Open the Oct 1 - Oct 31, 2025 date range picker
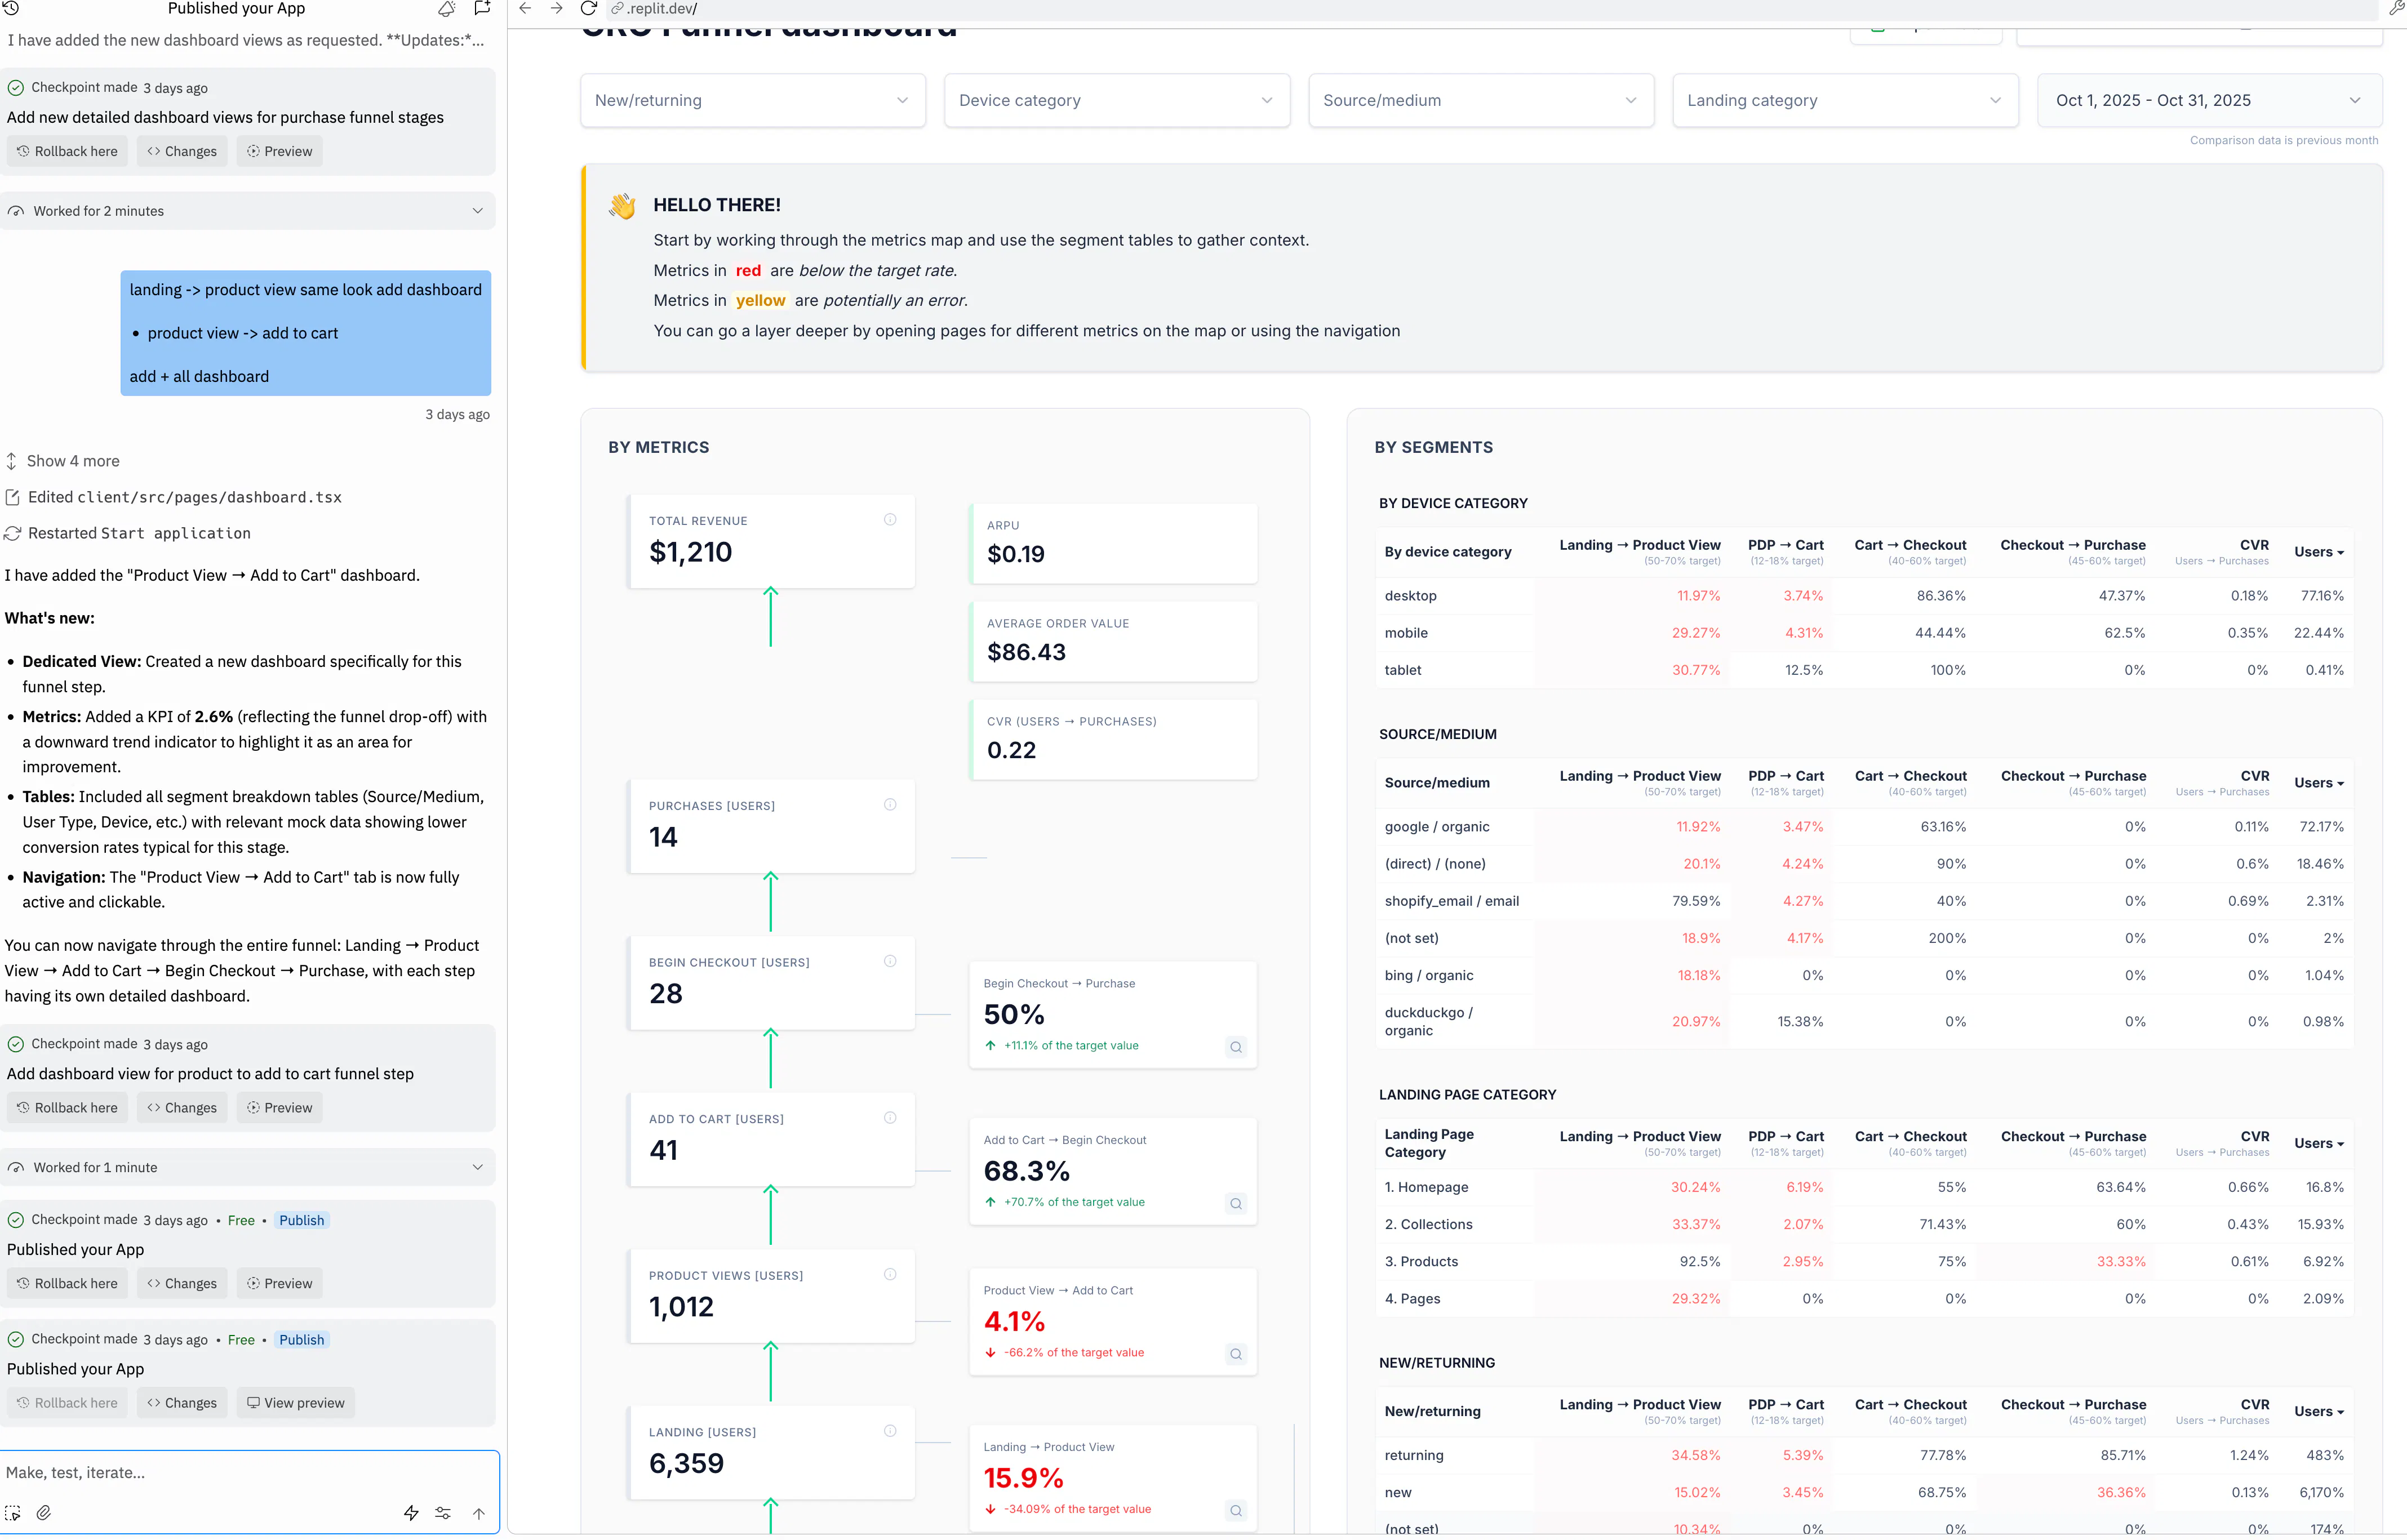 coord(2209,100)
